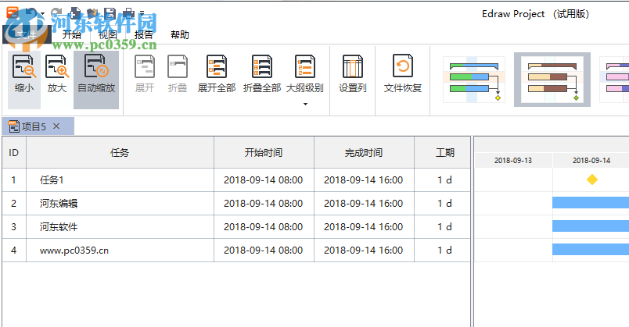Open the 帮助 ribbon tab

(180, 35)
